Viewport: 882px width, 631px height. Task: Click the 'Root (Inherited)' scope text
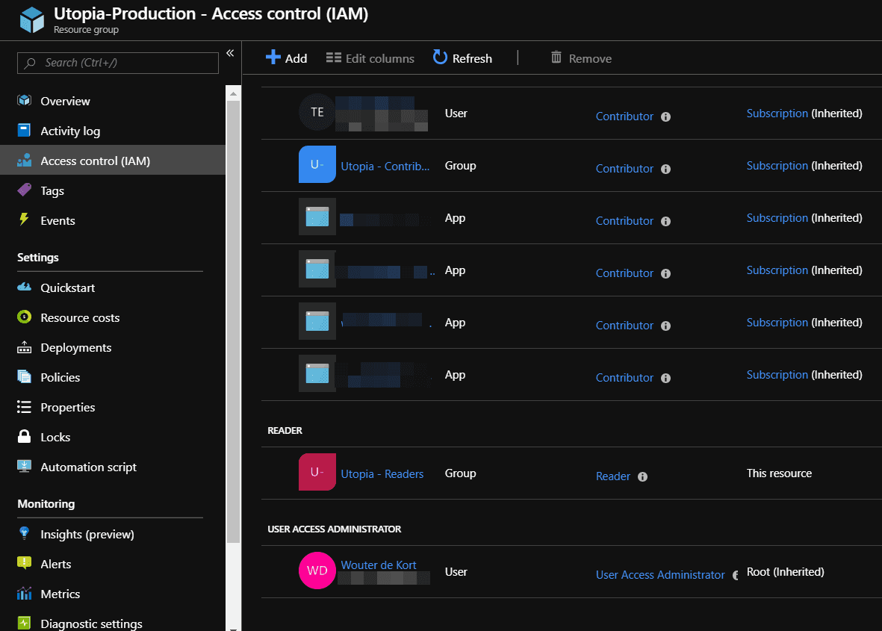click(x=785, y=572)
